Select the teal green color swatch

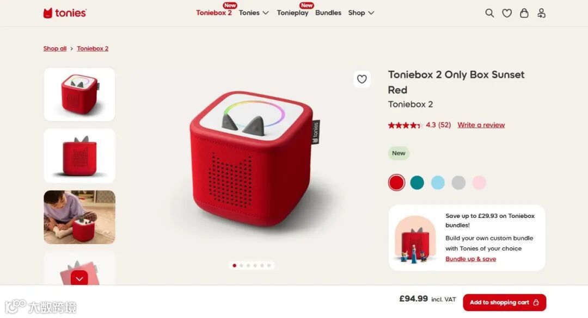(417, 183)
